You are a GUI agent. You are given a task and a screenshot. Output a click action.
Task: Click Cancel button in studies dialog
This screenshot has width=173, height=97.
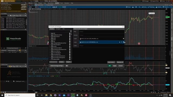point(121,66)
